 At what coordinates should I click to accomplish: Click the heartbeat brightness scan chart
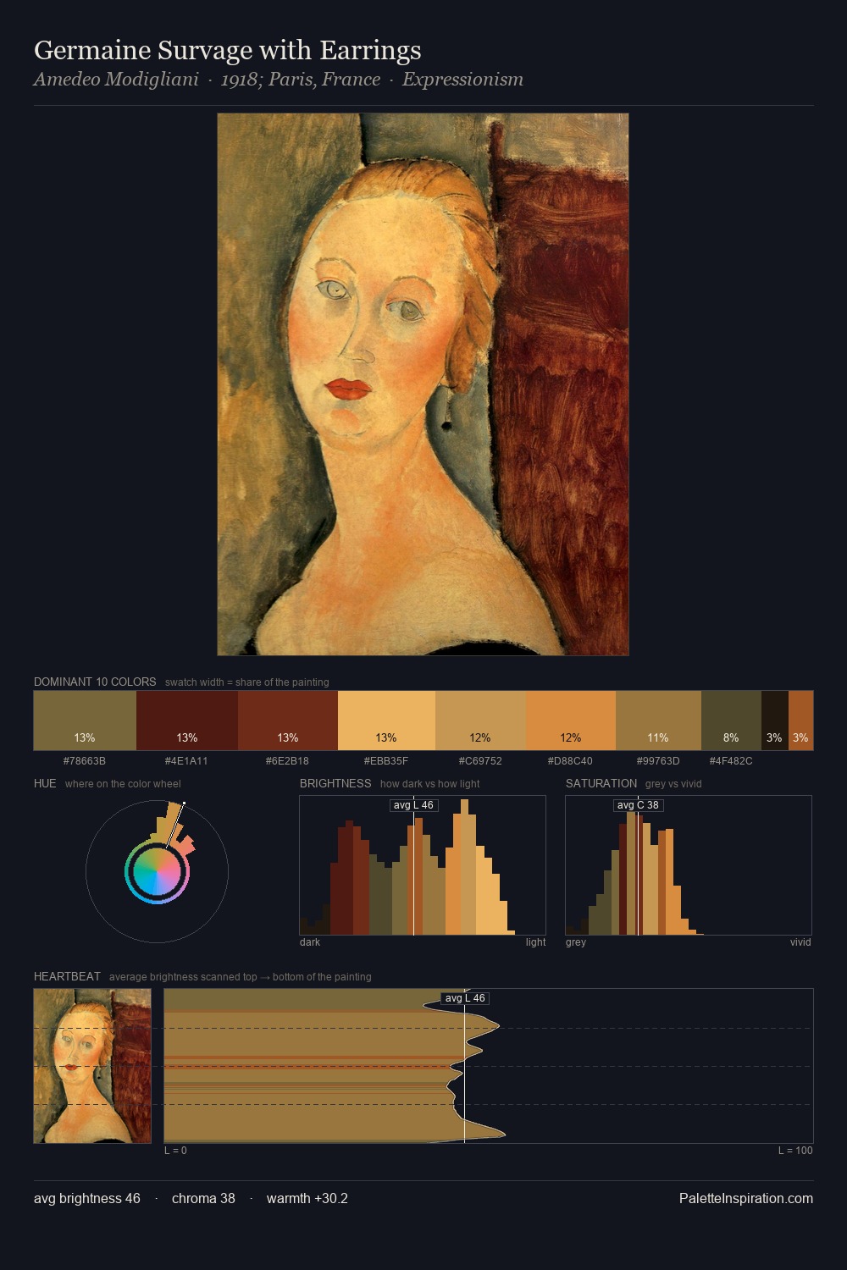tap(489, 1066)
